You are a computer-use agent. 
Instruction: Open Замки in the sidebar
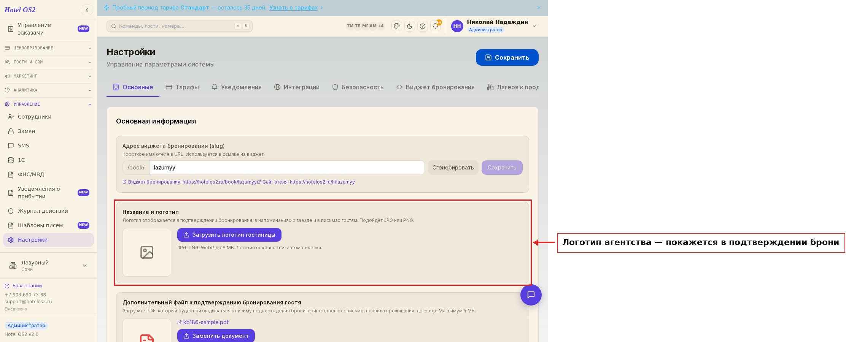tap(48, 131)
